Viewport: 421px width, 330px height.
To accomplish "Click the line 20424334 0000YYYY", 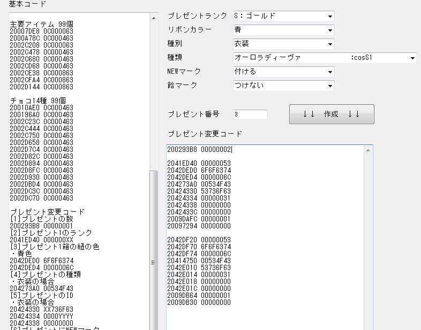I will click(42, 317).
